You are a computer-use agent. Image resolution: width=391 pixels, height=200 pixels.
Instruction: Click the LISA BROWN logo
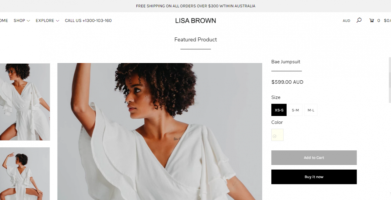coord(195,20)
